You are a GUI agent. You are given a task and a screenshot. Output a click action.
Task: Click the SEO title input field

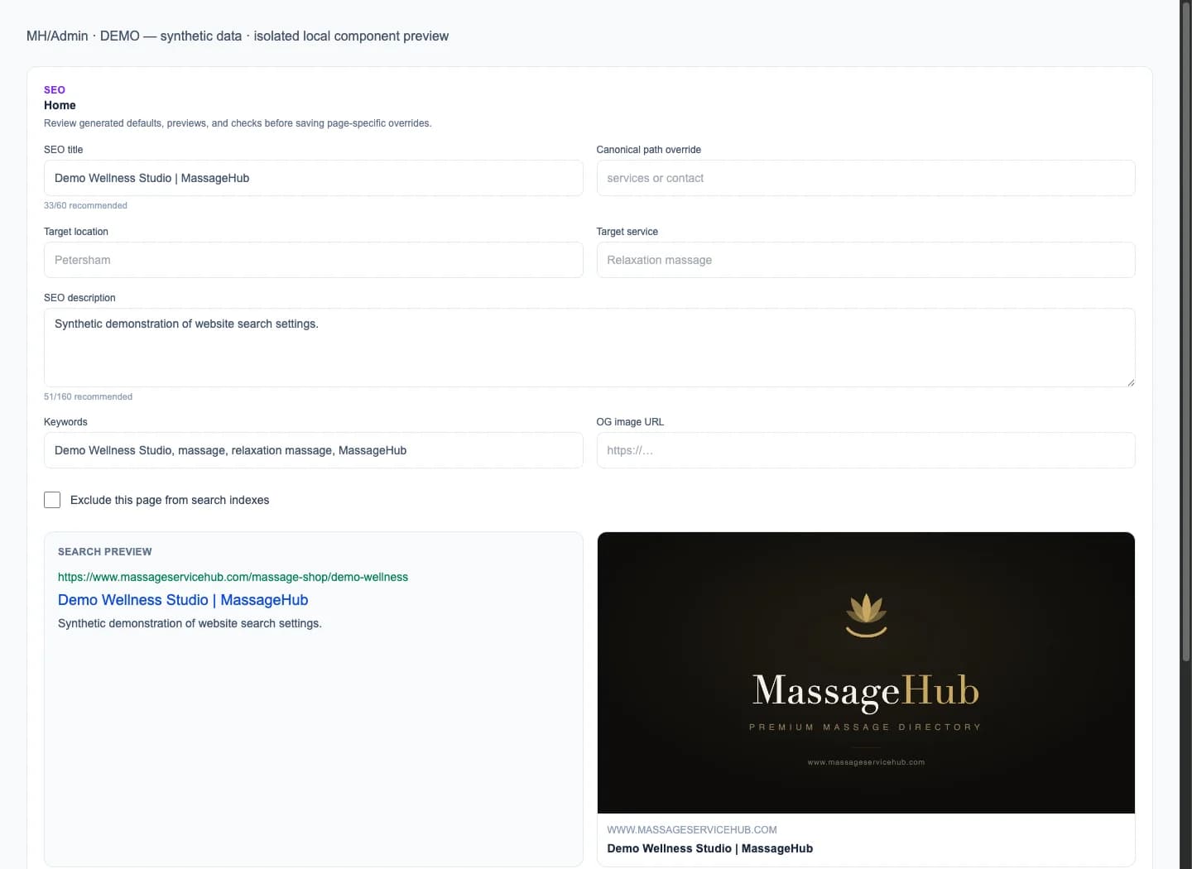coord(313,178)
